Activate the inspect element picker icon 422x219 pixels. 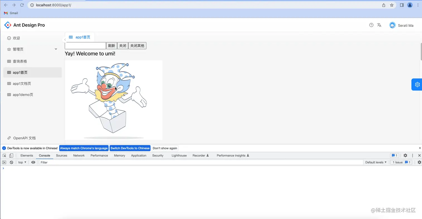4,156
